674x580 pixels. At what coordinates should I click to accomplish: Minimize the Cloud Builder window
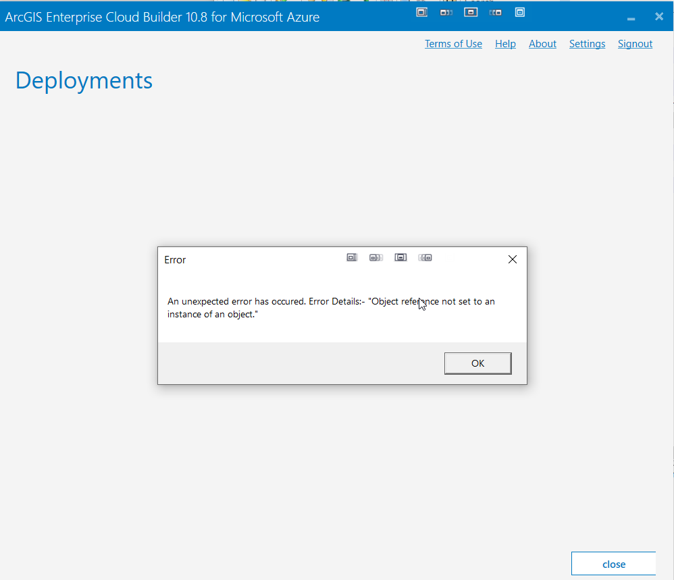[631, 18]
